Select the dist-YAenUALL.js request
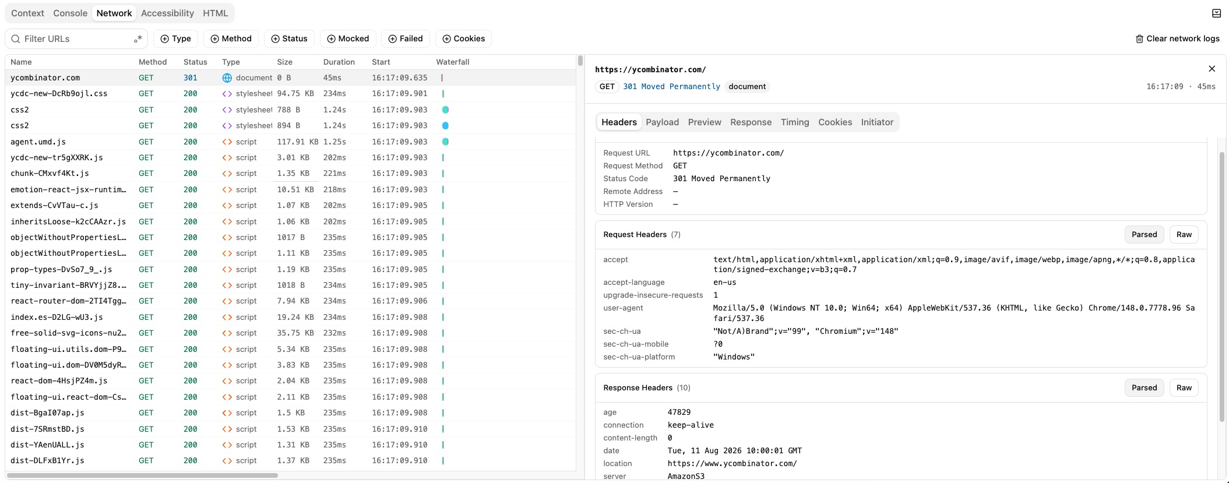1229x483 pixels. (290, 445)
